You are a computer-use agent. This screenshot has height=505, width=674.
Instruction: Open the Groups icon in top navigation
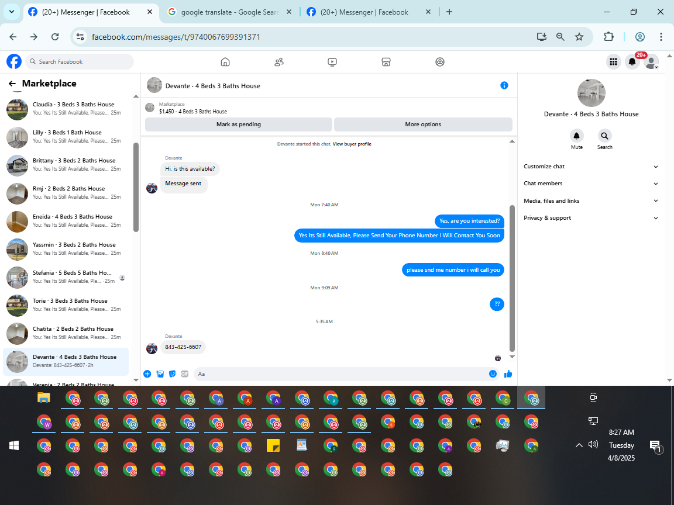click(x=440, y=62)
